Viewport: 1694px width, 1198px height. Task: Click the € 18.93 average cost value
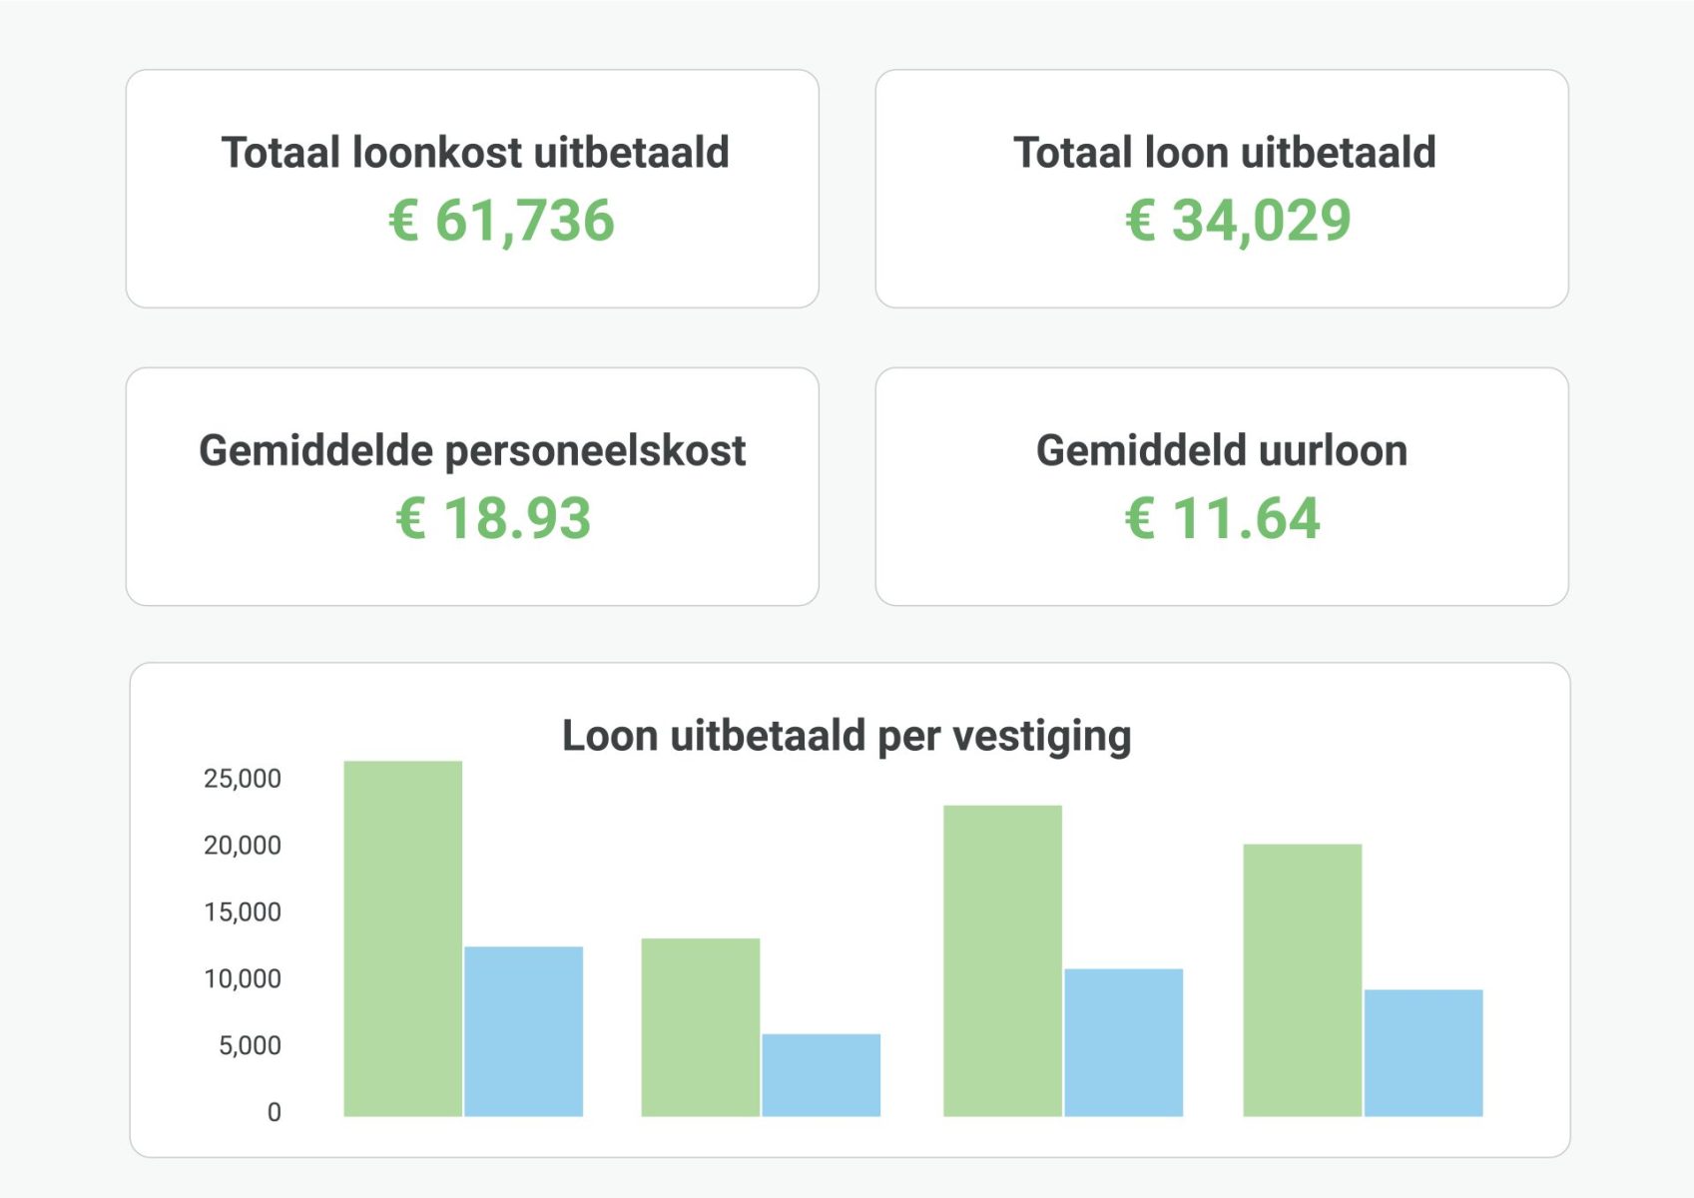tap(494, 518)
